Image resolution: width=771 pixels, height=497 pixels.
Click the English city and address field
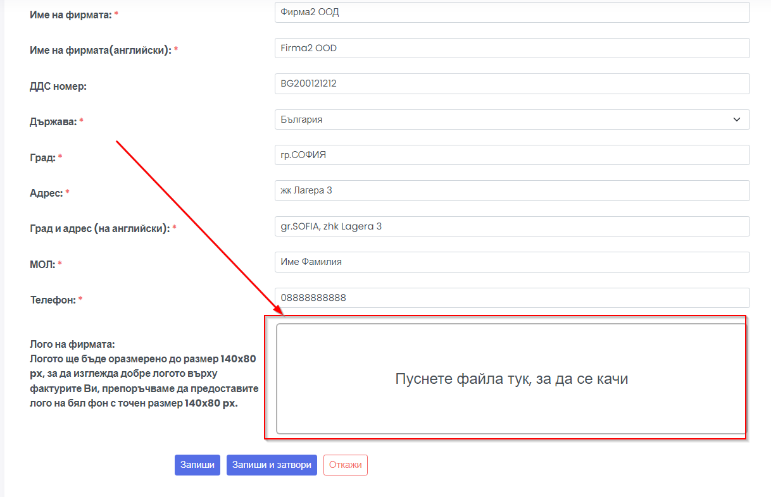(511, 226)
